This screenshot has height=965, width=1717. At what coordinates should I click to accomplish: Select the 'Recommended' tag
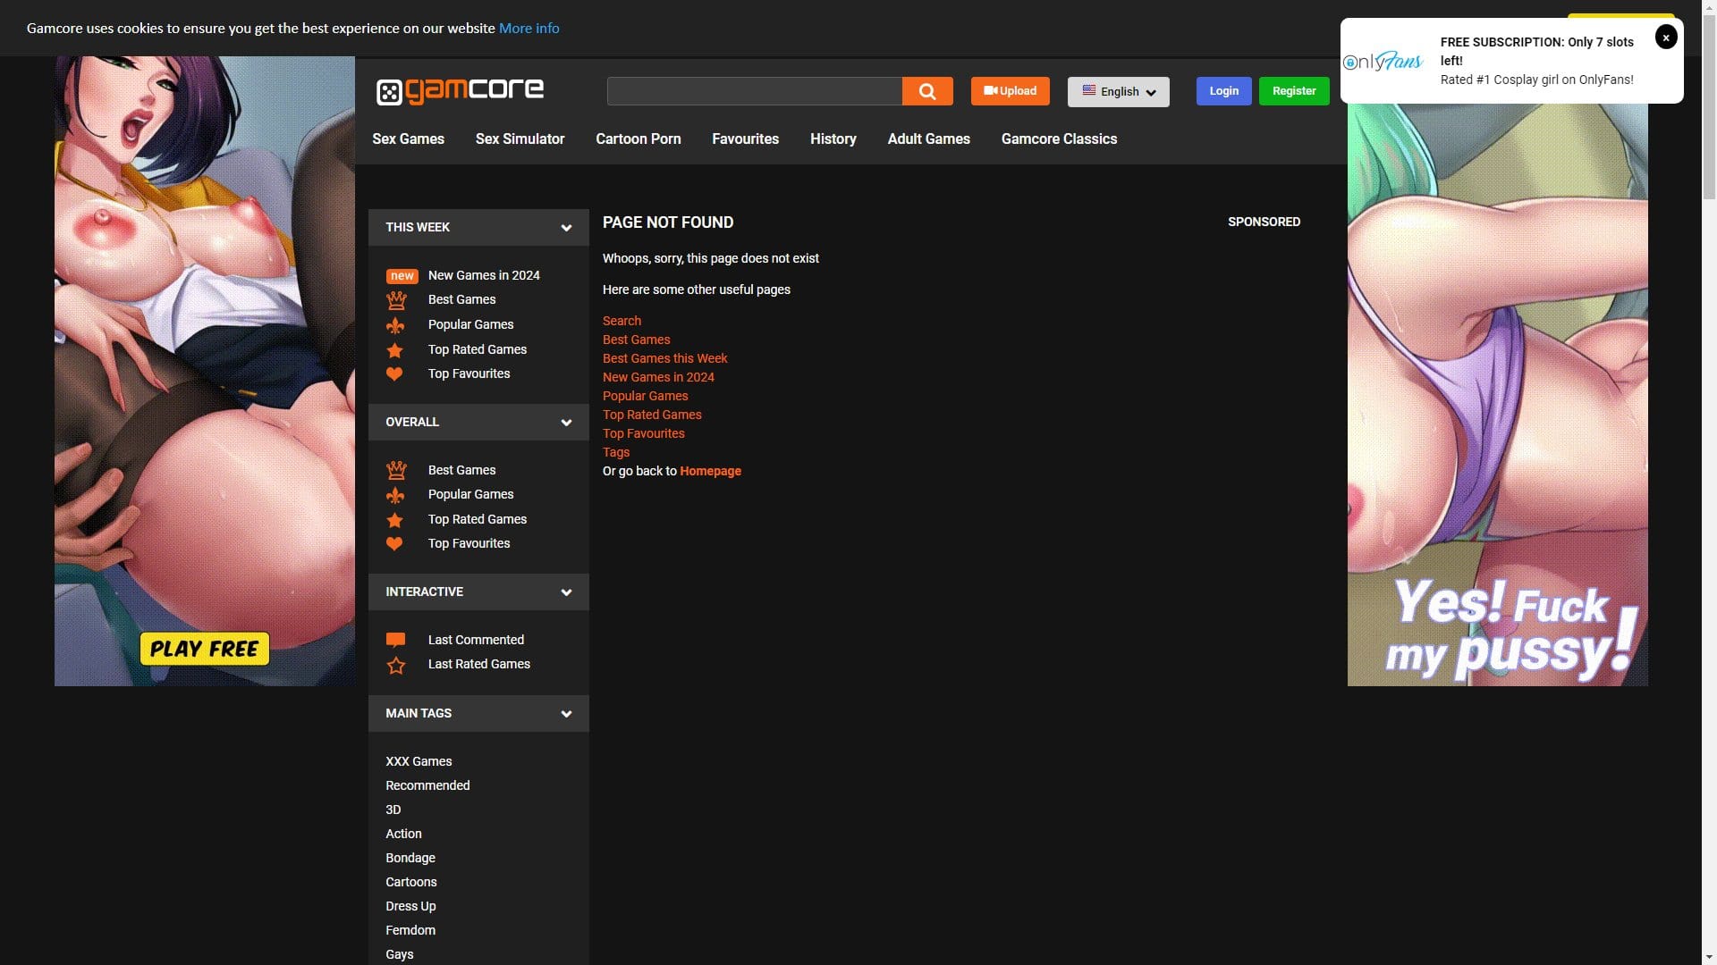click(427, 786)
